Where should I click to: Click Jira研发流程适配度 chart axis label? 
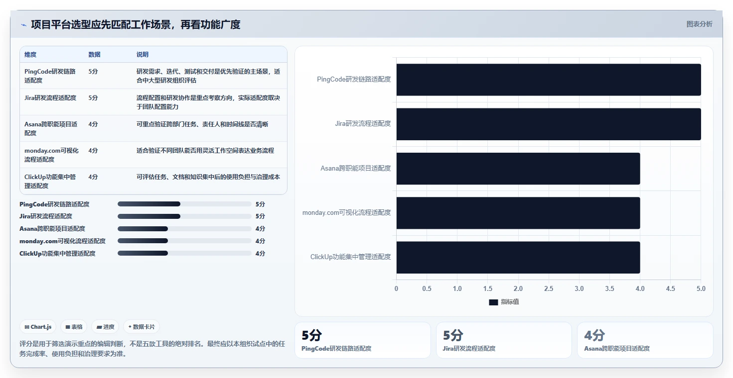(363, 123)
